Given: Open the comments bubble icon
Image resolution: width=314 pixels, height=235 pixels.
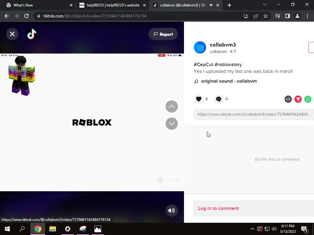Looking at the screenshot, I should tap(218, 99).
